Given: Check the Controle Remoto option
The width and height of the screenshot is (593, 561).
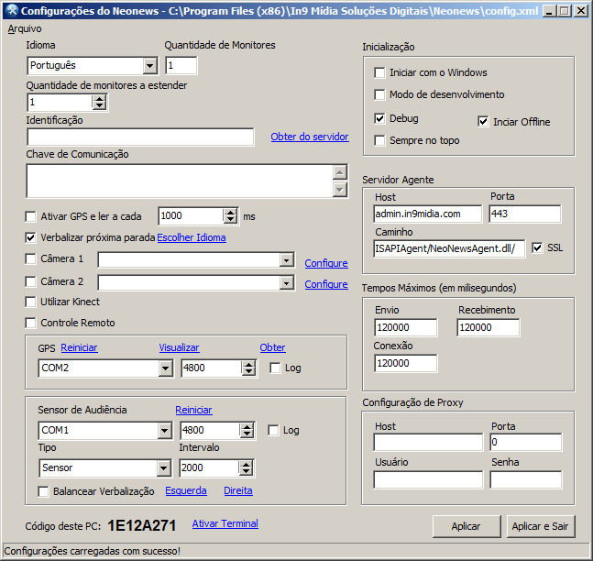Looking at the screenshot, I should (30, 323).
